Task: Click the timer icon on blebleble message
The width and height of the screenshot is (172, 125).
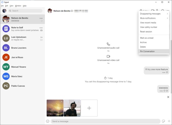Action: 165,91
